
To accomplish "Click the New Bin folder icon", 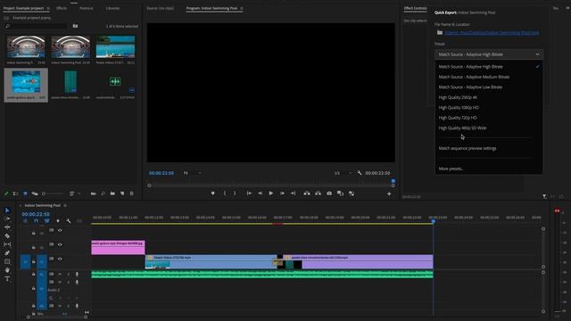I will click(112, 193).
